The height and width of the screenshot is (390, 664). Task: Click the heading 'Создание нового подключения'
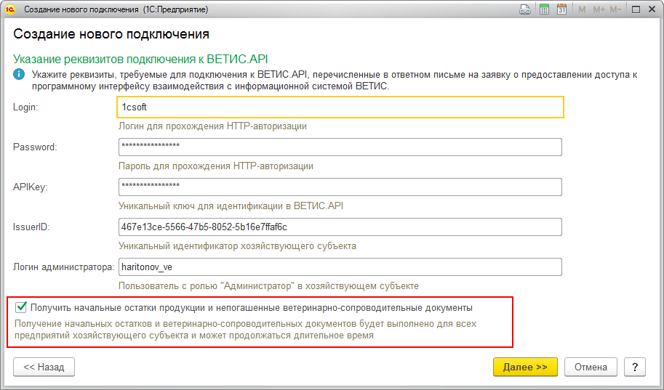(111, 34)
